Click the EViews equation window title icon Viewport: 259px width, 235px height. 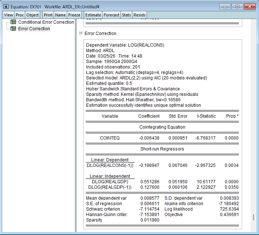(x=6, y=7)
